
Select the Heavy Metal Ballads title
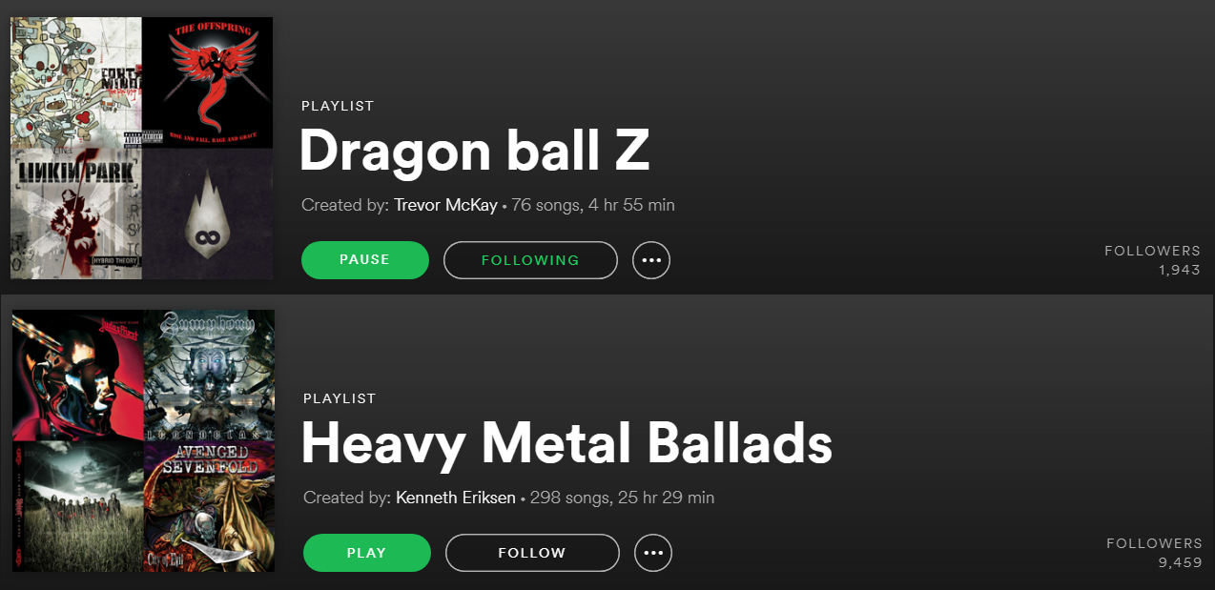point(566,444)
